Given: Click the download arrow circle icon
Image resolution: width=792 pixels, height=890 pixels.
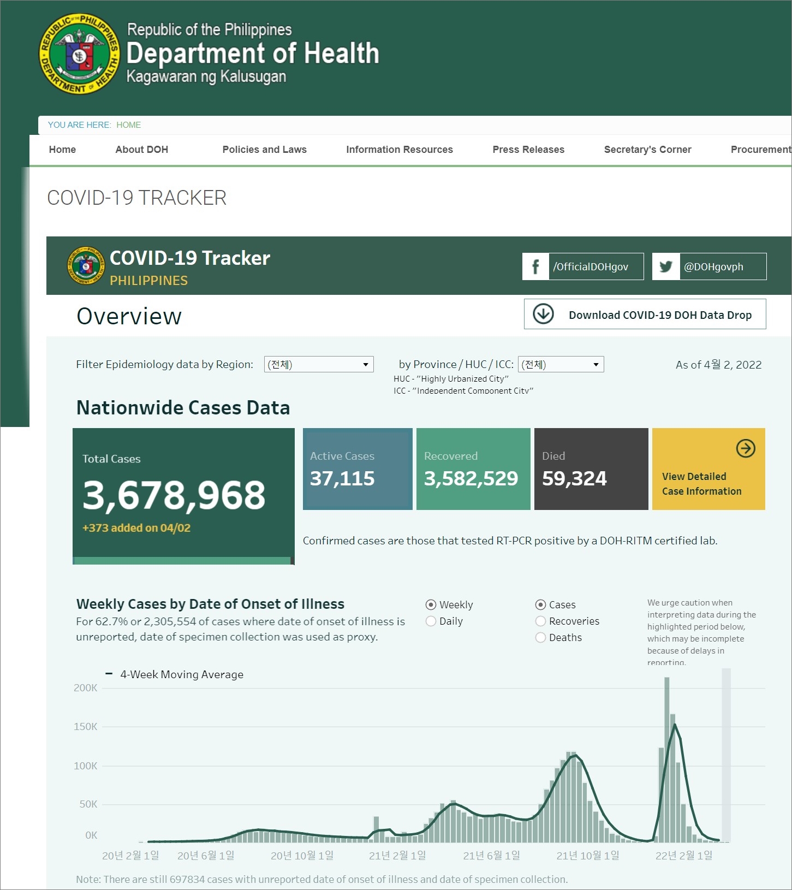Looking at the screenshot, I should pos(543,314).
